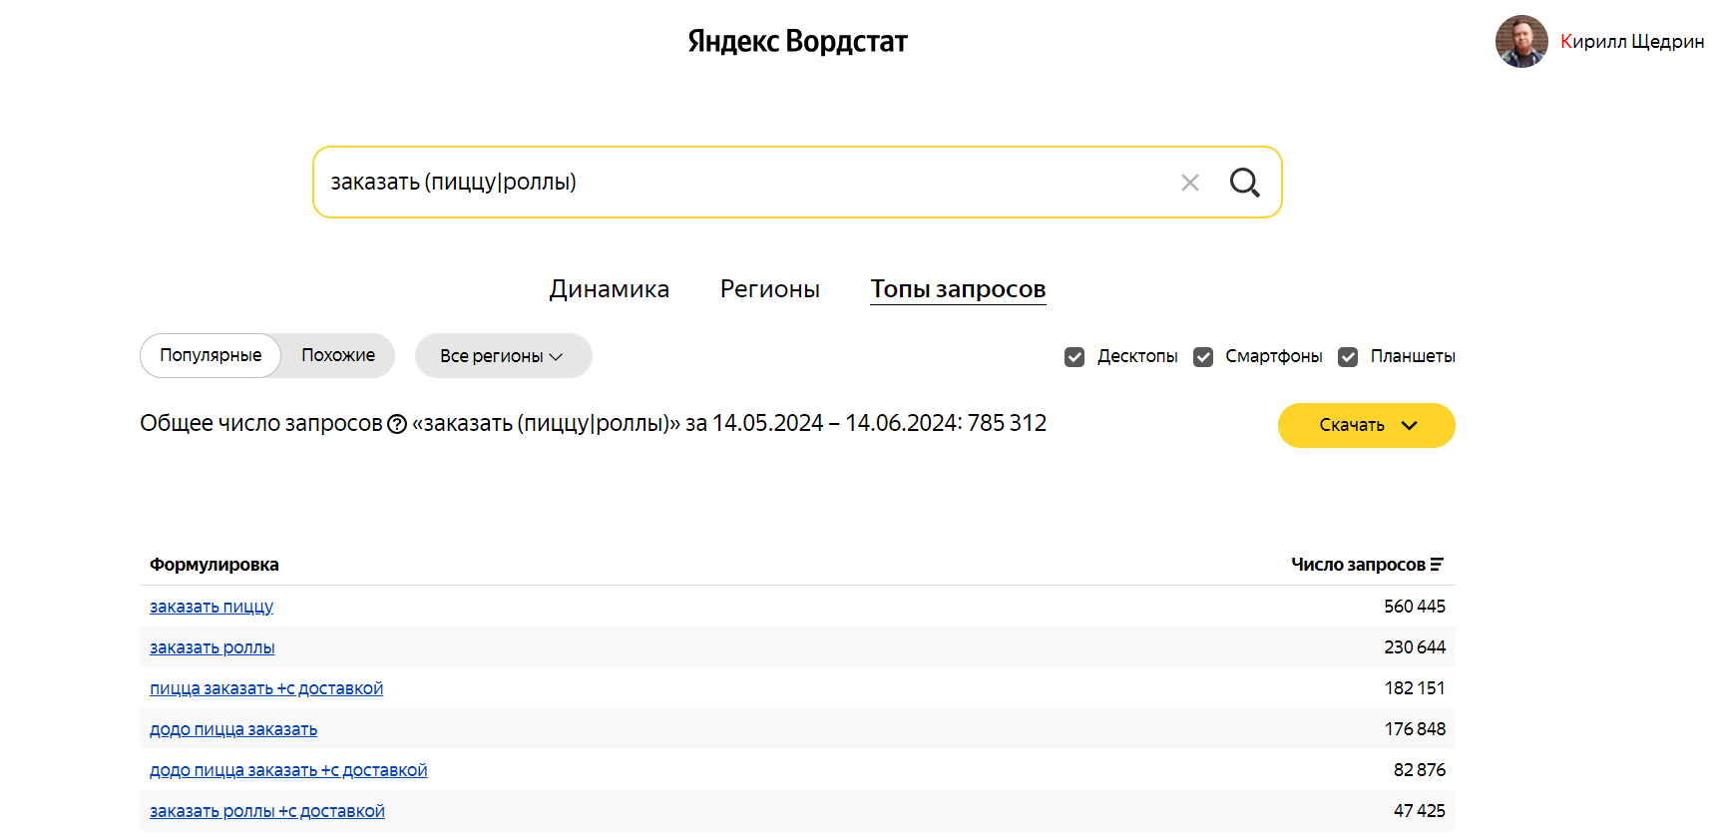Click the Формулировка column header
Image resolution: width=1718 pixels, height=837 pixels.
pyautogui.click(x=215, y=565)
